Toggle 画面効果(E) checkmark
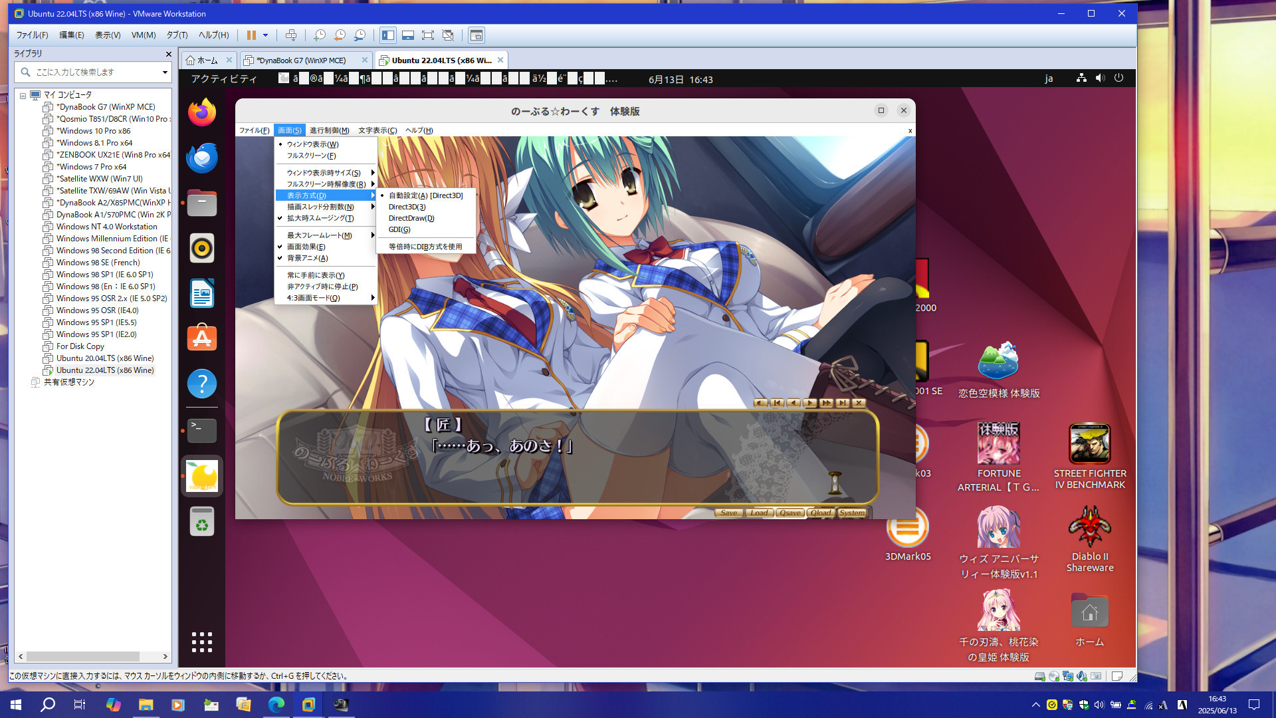Screen dimensions: 1276x718 point(326,247)
